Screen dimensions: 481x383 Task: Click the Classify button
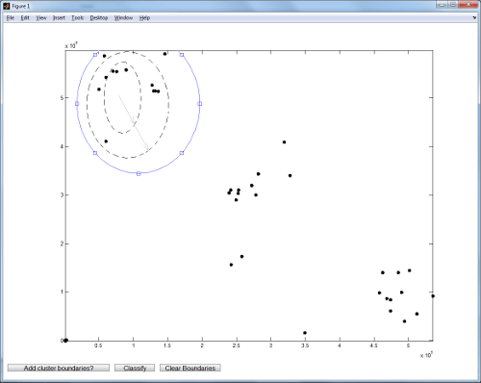pyautogui.click(x=135, y=368)
